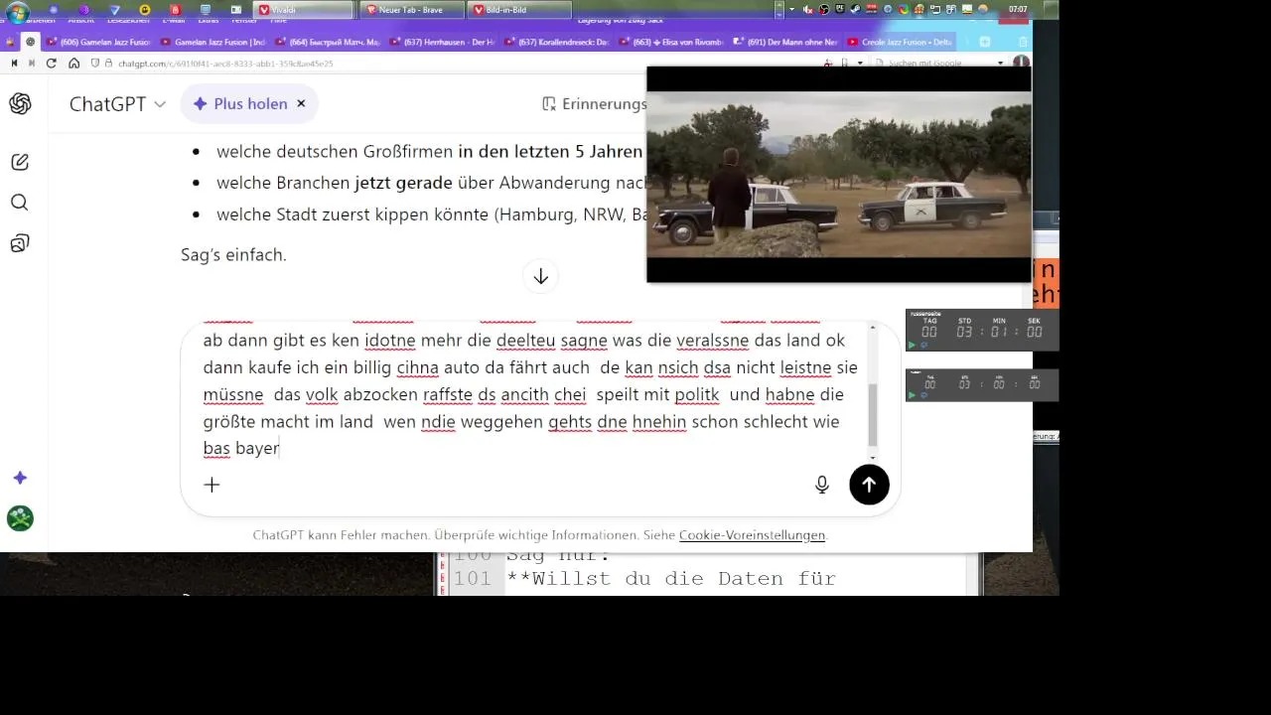This screenshot has width=1271, height=715.
Task: Click the picture-in-picture video window
Action: pos(839,175)
